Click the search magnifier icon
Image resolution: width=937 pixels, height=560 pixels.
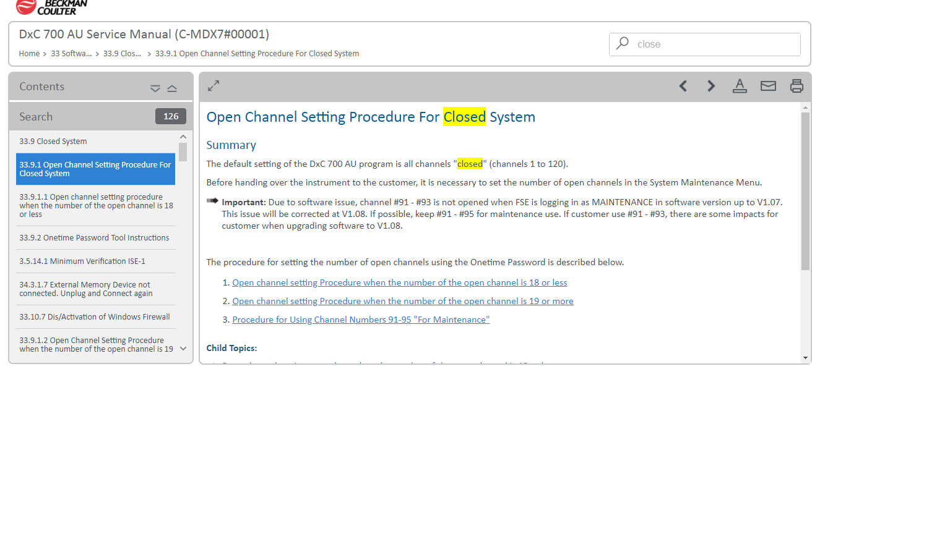pyautogui.click(x=623, y=43)
